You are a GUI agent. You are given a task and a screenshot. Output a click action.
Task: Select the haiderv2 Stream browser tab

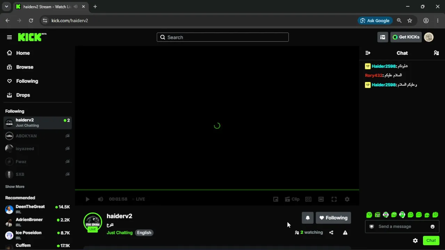pos(51,7)
